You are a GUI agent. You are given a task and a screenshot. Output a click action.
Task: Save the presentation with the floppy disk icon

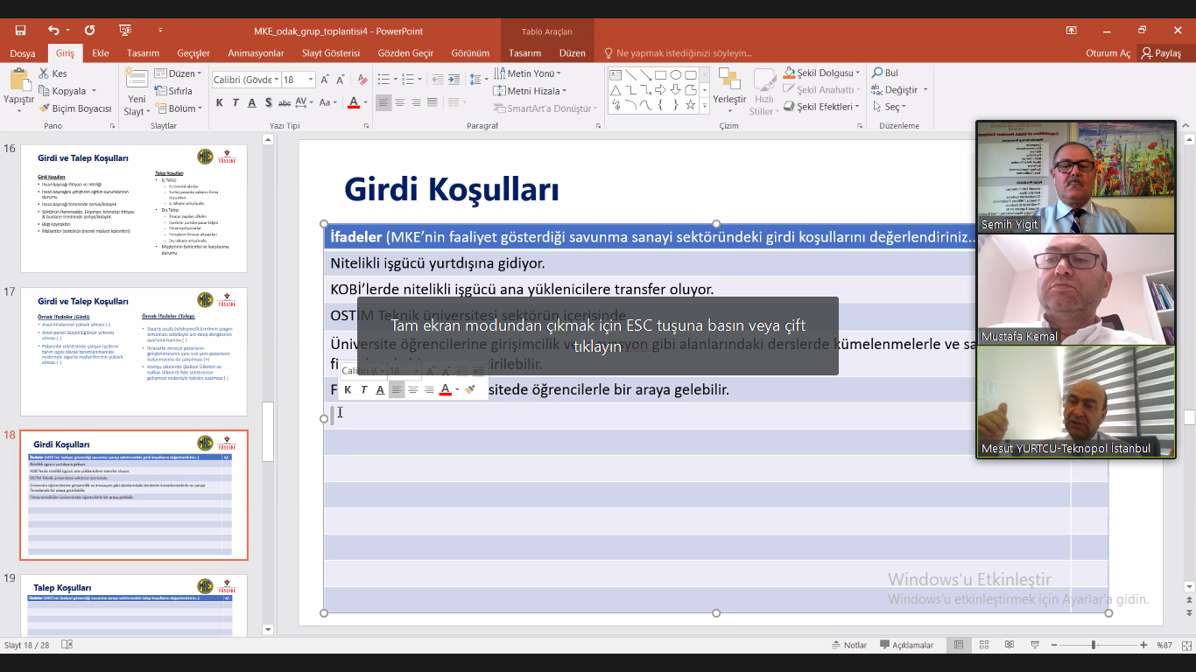coord(20,31)
